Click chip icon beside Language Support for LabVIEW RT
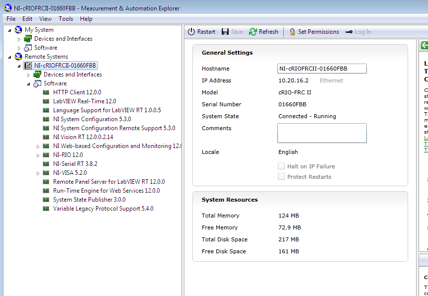Image resolution: width=428 pixels, height=296 pixels. pyautogui.click(x=46, y=110)
